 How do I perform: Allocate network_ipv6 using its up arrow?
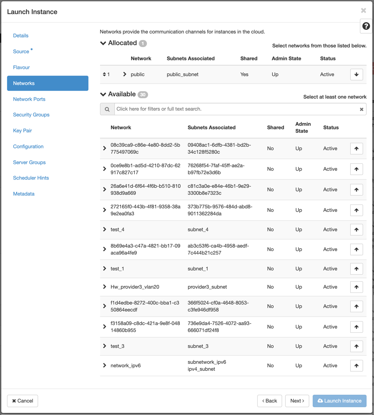356,365
